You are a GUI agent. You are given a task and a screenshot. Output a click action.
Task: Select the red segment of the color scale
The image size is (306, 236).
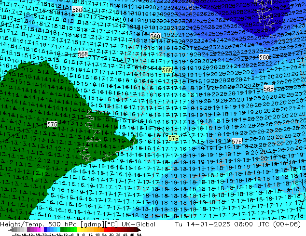pyautogui.click(x=106, y=230)
